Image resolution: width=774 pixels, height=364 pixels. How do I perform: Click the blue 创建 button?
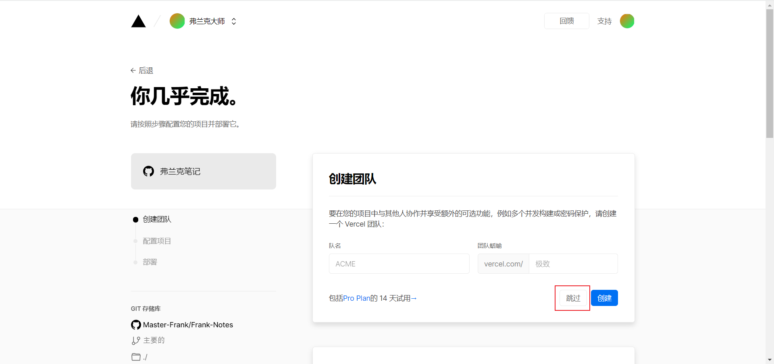tap(604, 298)
